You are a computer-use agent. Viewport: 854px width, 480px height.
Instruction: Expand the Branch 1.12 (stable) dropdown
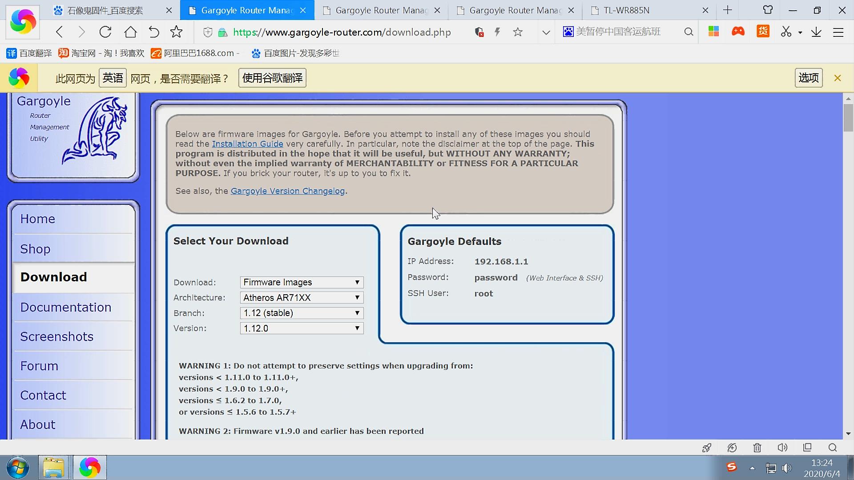pyautogui.click(x=302, y=313)
